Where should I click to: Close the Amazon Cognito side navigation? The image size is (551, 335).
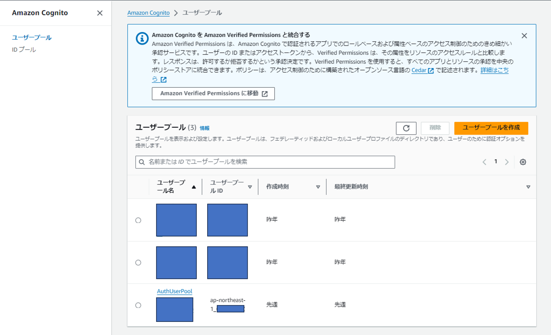pyautogui.click(x=100, y=13)
